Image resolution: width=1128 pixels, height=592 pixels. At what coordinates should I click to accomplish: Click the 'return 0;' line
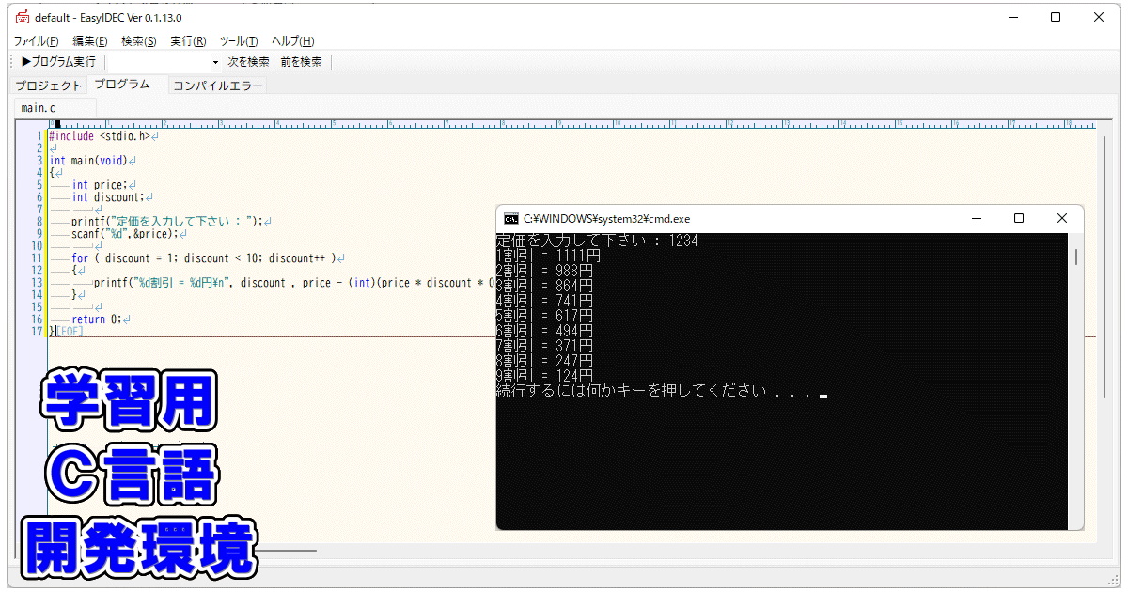[x=101, y=319]
